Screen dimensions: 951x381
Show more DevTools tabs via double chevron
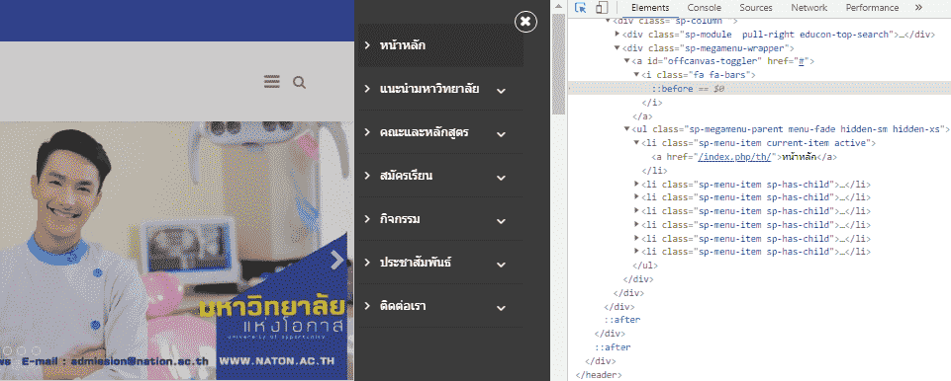click(x=919, y=8)
